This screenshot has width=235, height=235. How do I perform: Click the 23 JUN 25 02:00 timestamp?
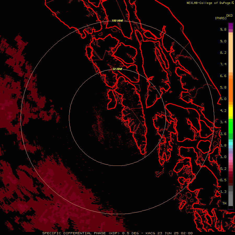(175, 233)
